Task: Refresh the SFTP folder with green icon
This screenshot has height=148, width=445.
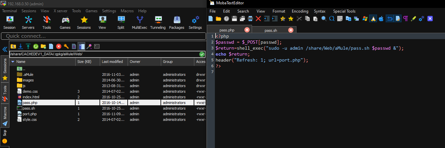Action: [x=35, y=46]
